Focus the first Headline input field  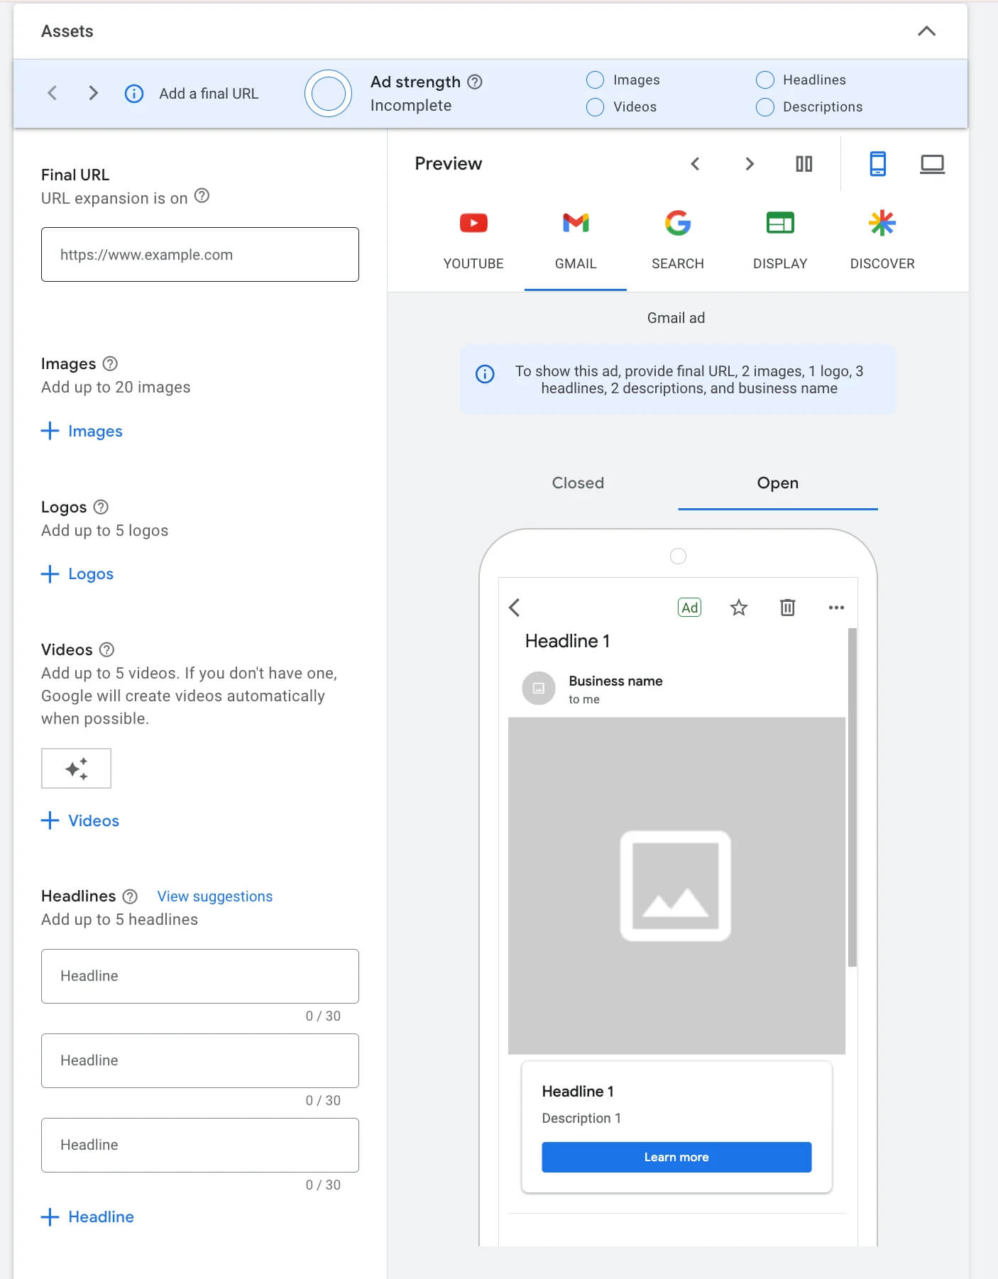200,976
